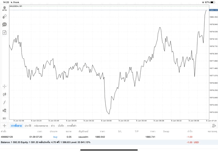Tap the plus icon beside bottom tabs

(x=4, y=126)
